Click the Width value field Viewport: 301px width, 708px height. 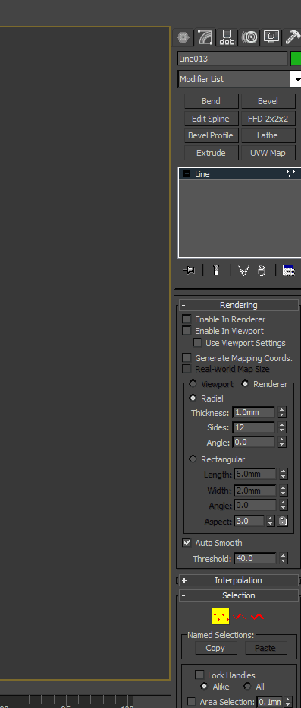pyautogui.click(x=255, y=491)
